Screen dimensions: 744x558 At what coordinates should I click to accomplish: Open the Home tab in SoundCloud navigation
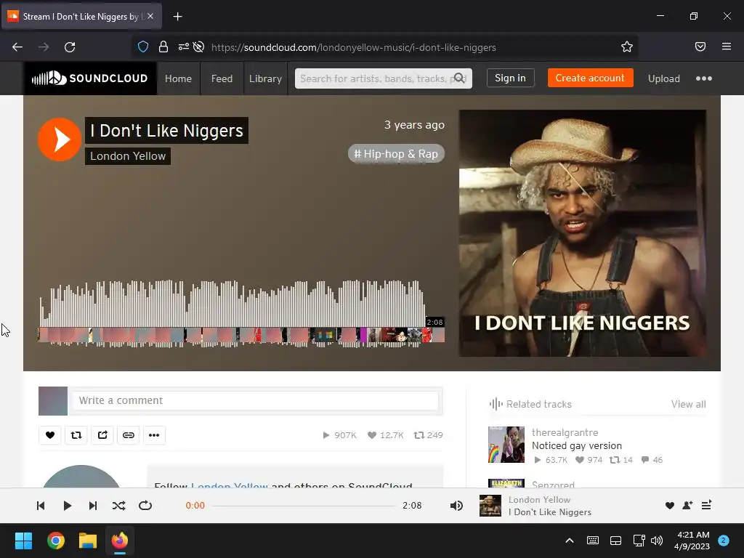click(179, 78)
